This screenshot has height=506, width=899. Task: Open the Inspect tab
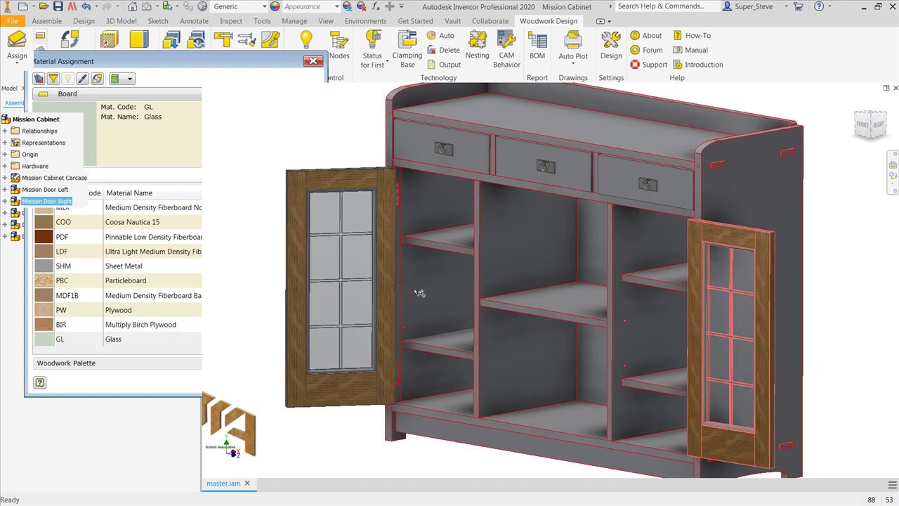point(231,21)
